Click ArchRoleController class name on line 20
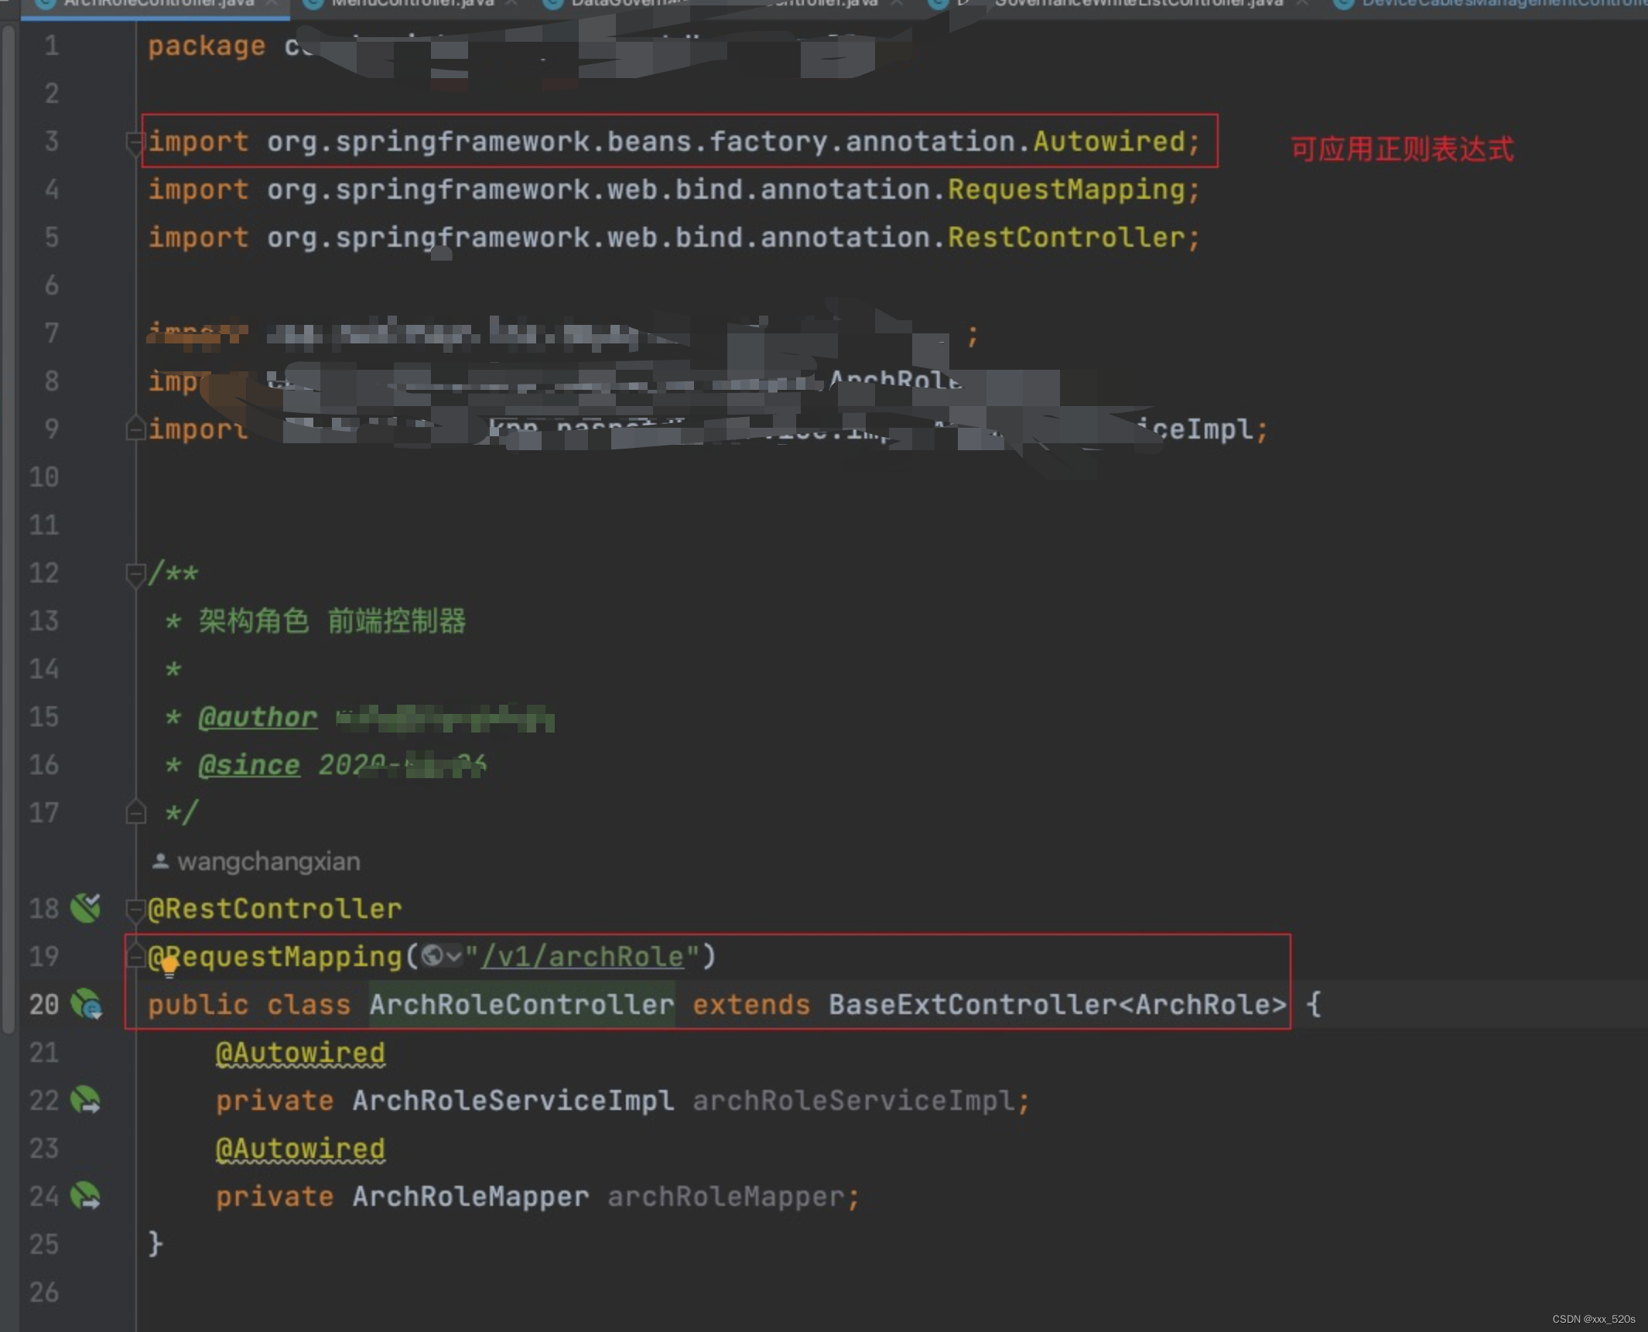Screen dimensions: 1648x1332 click(522, 1005)
